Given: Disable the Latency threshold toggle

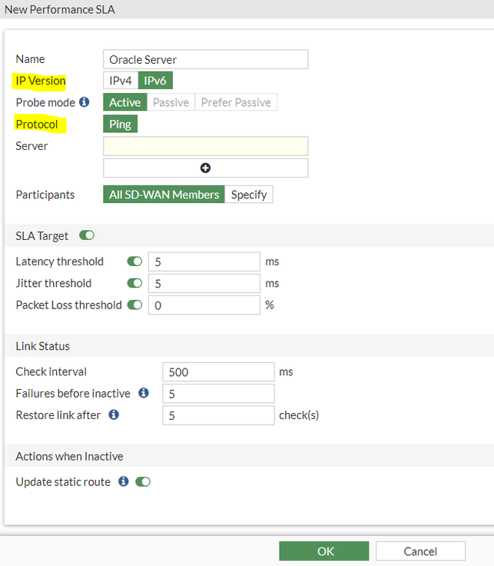Looking at the screenshot, I should 134,261.
